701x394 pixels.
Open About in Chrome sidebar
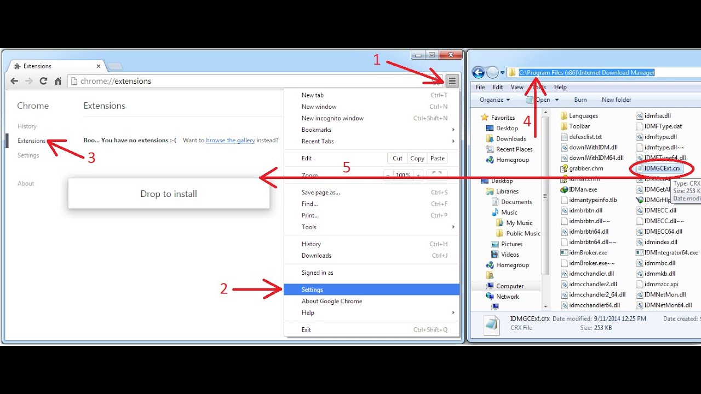(x=26, y=183)
